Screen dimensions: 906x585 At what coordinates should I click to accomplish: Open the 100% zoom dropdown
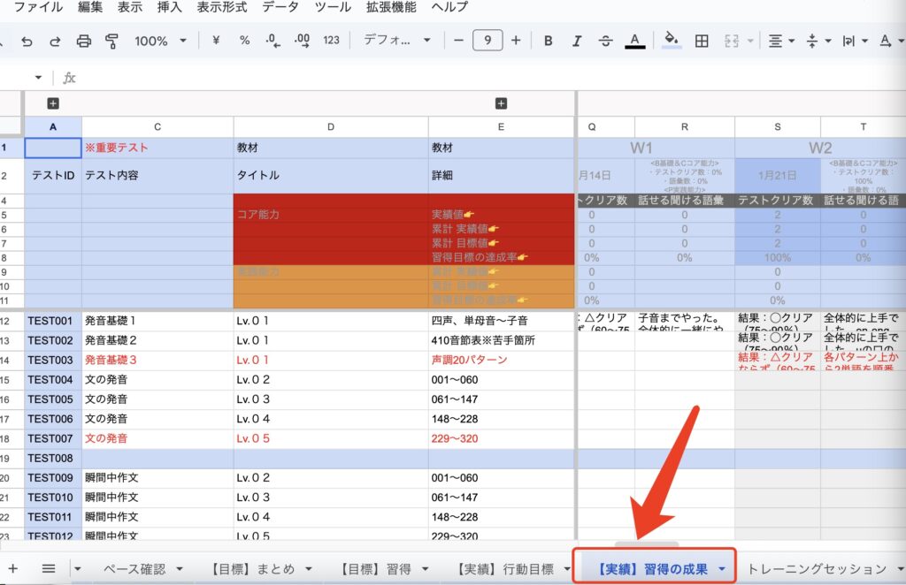point(160,41)
